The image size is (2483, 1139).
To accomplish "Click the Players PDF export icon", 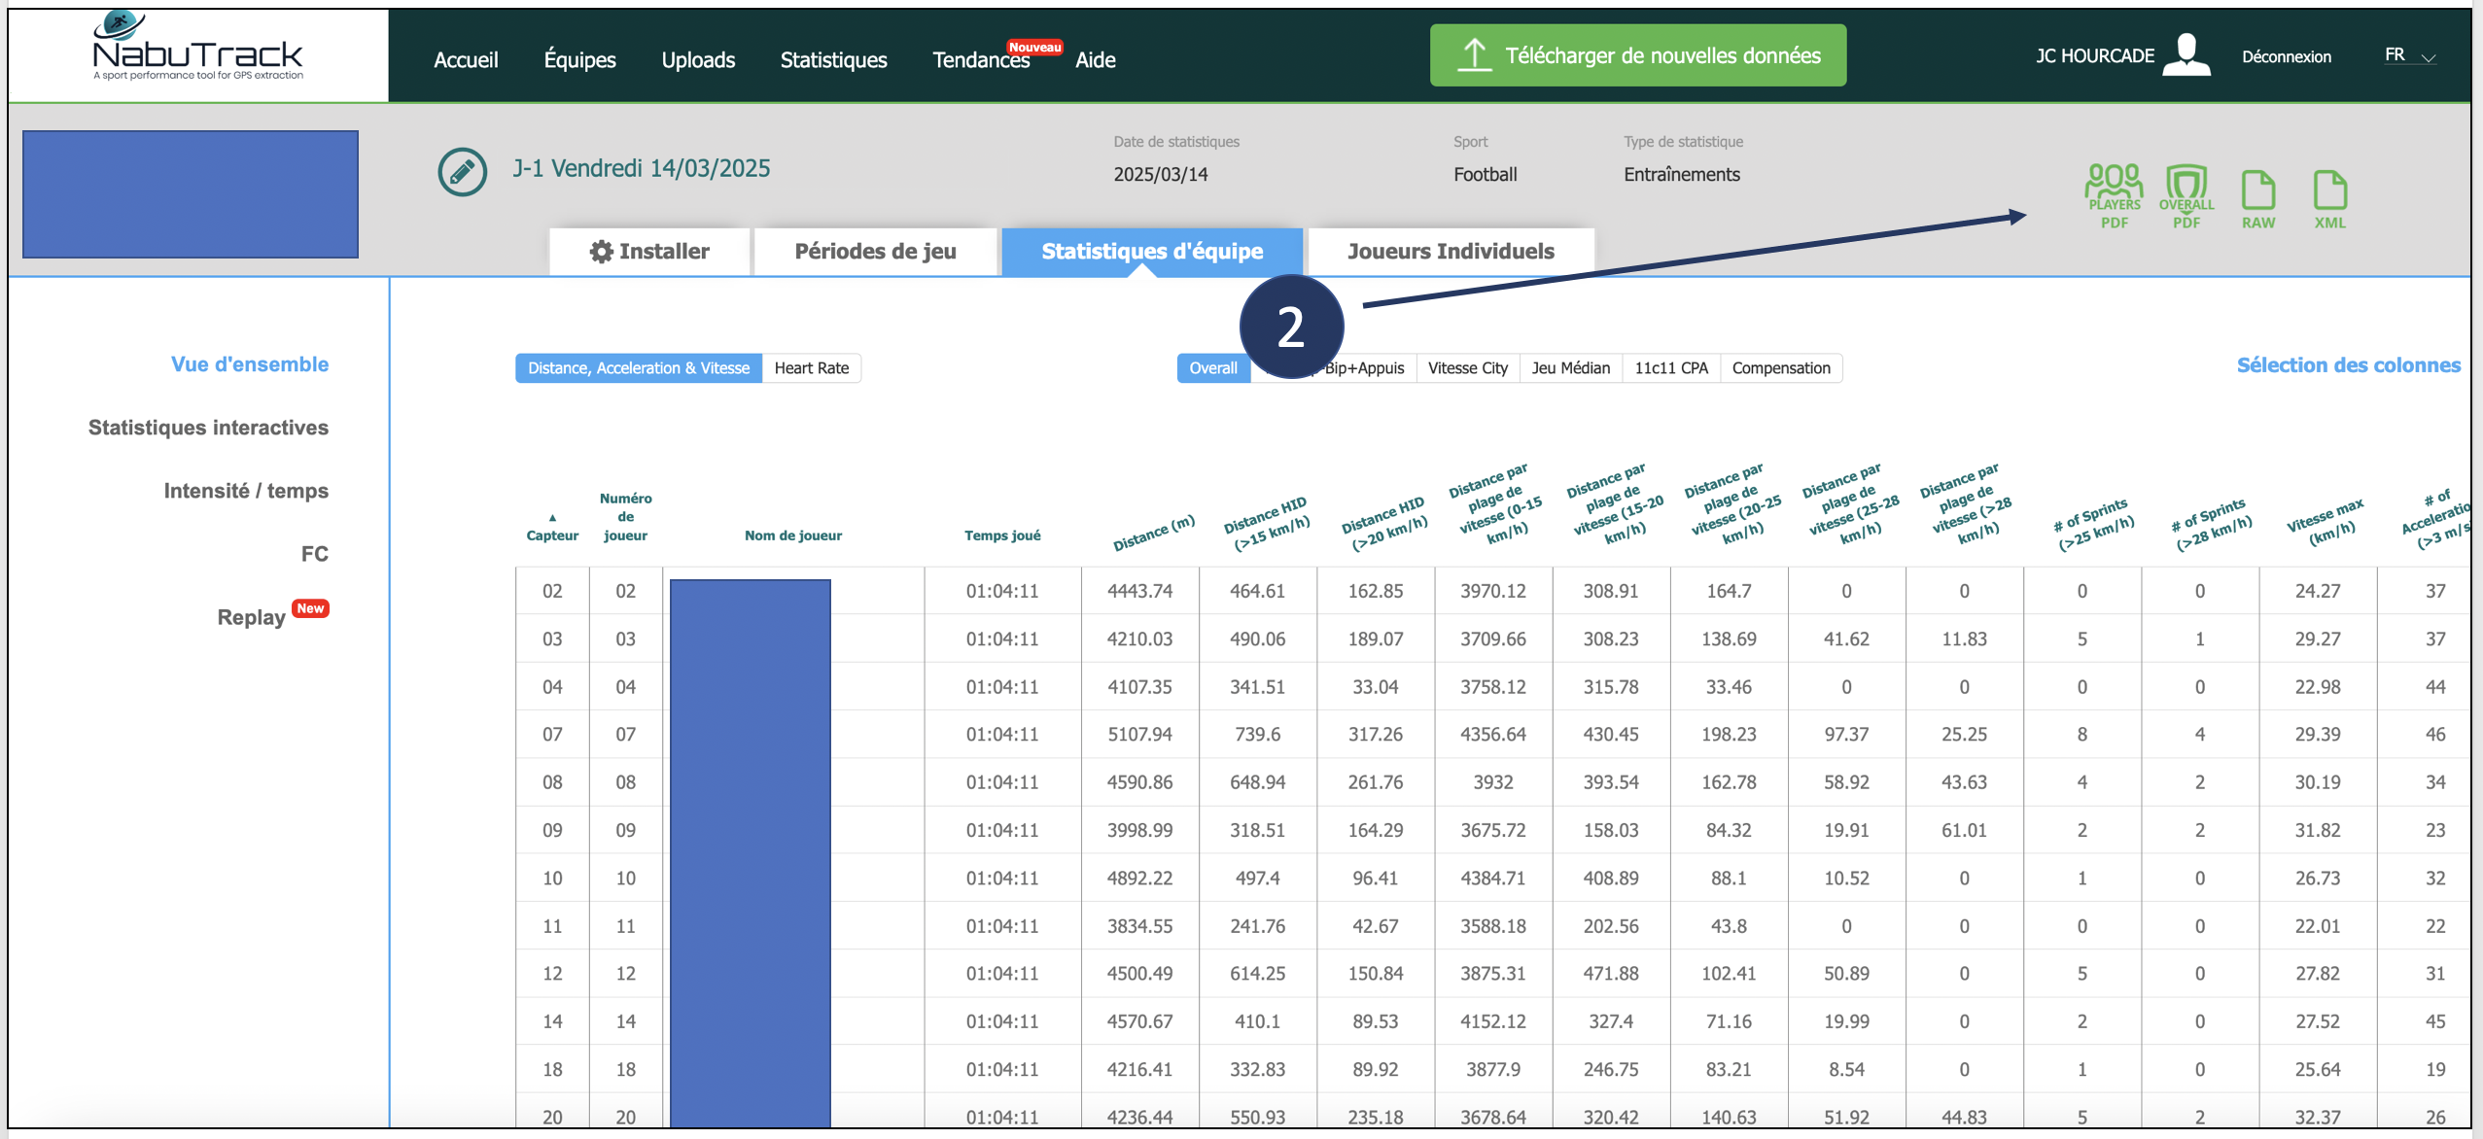I will coord(2114,194).
